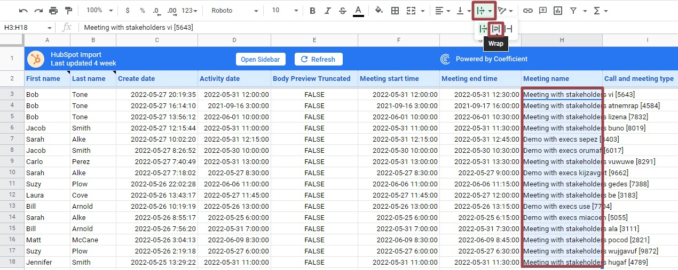Toggle bold formatting
The image size is (678, 270).
point(312,10)
